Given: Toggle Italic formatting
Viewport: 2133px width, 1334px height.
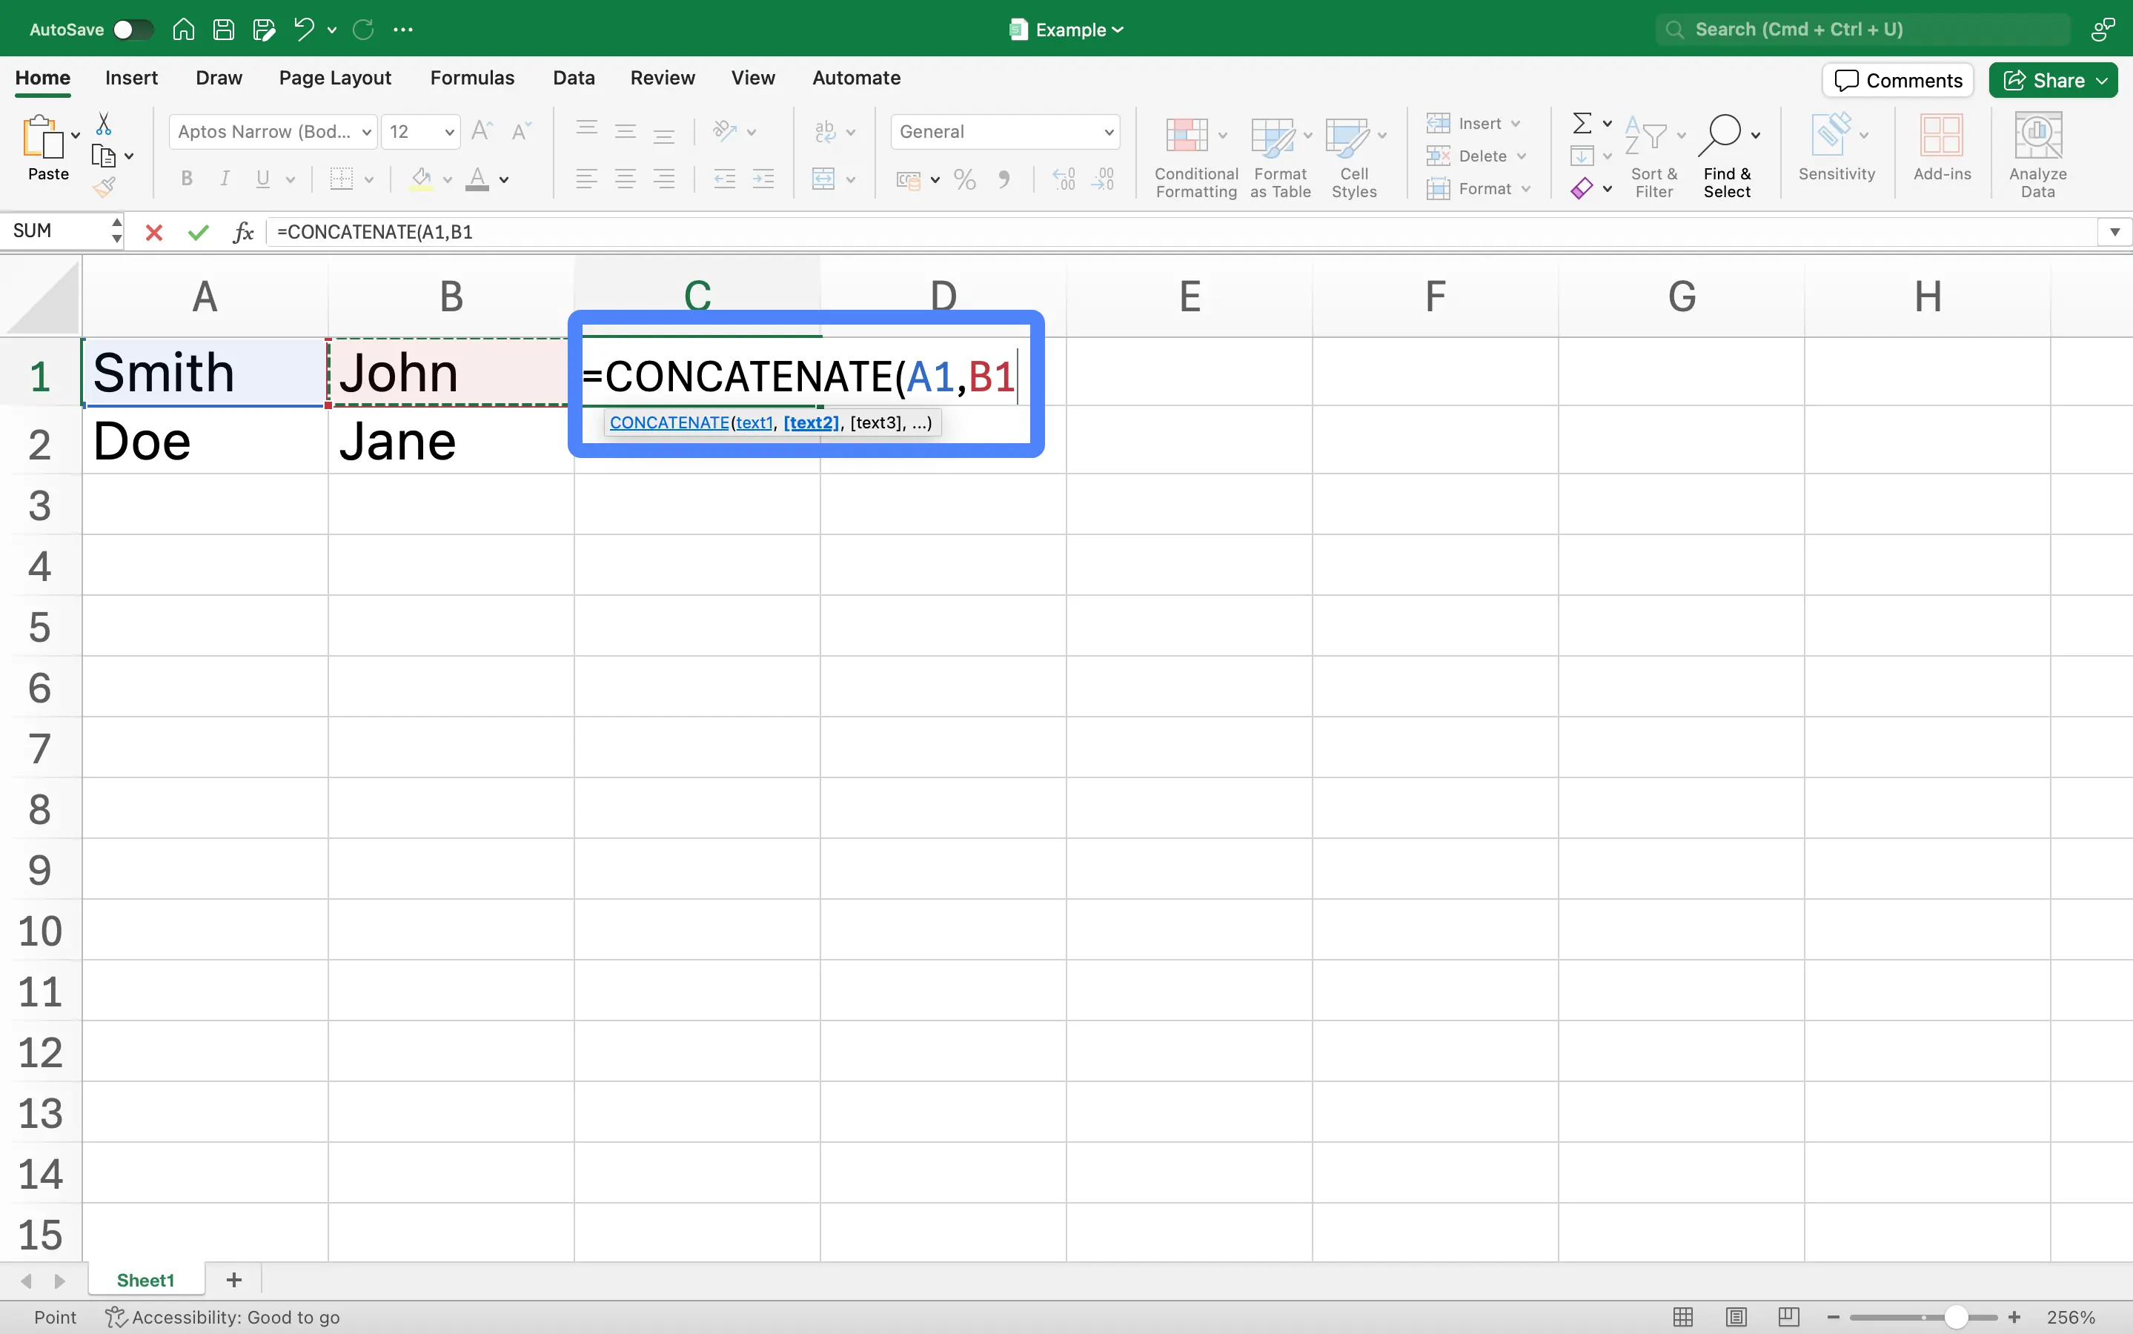Looking at the screenshot, I should [x=225, y=179].
